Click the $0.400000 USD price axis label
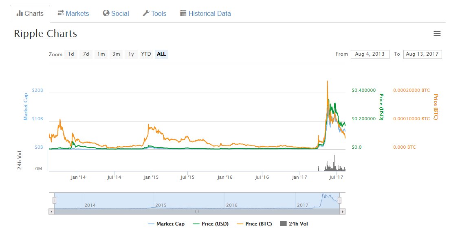The width and height of the screenshot is (462, 230). coord(363,90)
